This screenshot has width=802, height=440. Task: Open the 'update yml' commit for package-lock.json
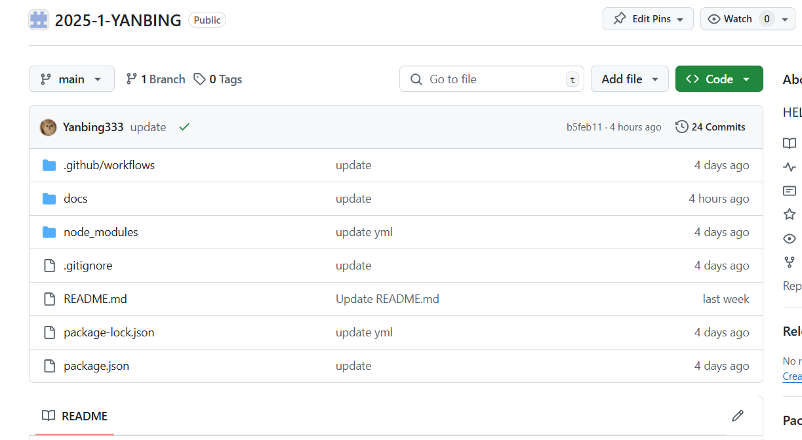pyautogui.click(x=364, y=332)
